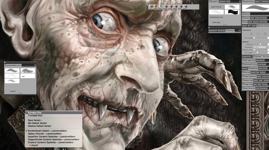
Task: Choose Decrease Size in context menu
Action: coord(53,115)
